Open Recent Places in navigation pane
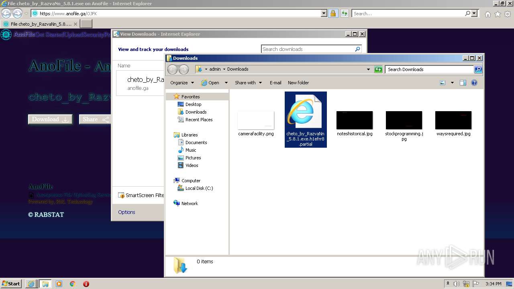Screen dimensions: 514x289 199,120
